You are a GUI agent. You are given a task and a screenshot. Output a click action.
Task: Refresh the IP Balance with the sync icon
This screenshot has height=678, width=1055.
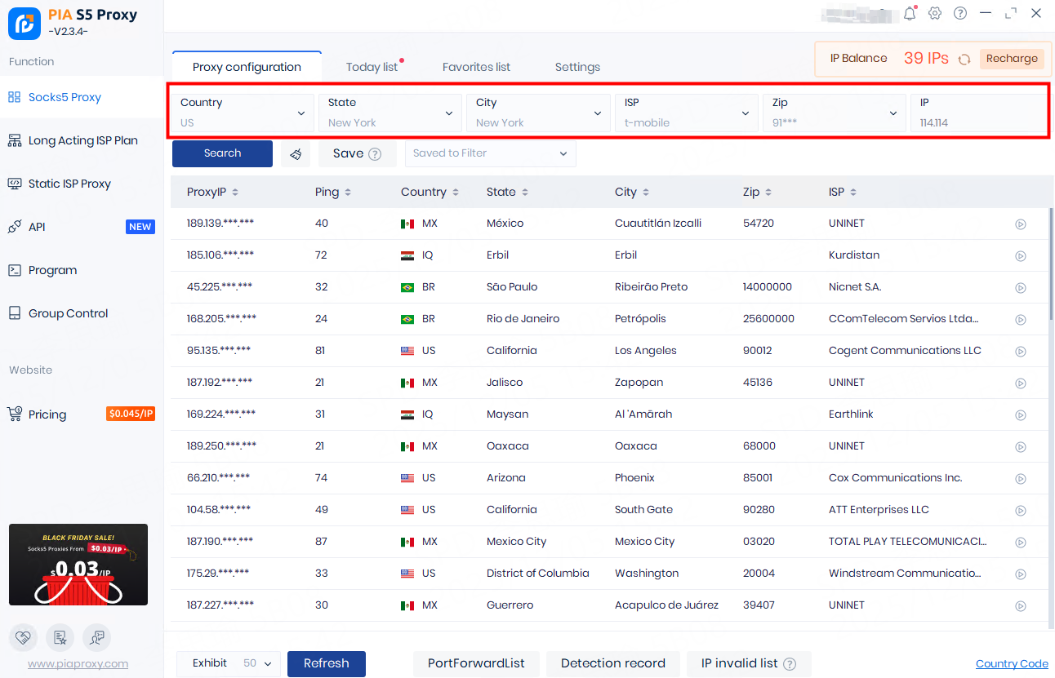pyautogui.click(x=964, y=59)
